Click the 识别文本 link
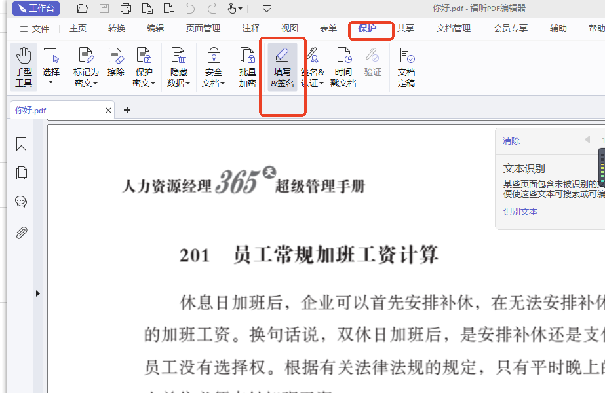 (520, 212)
